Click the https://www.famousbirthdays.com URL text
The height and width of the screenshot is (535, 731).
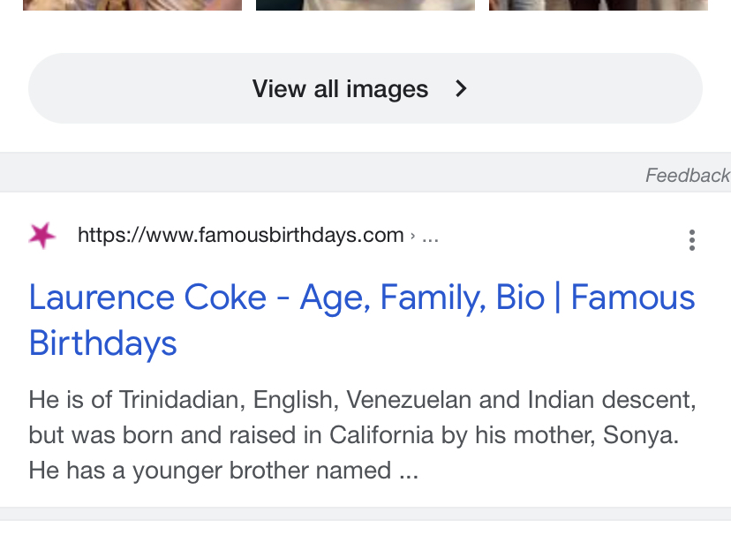(x=240, y=235)
